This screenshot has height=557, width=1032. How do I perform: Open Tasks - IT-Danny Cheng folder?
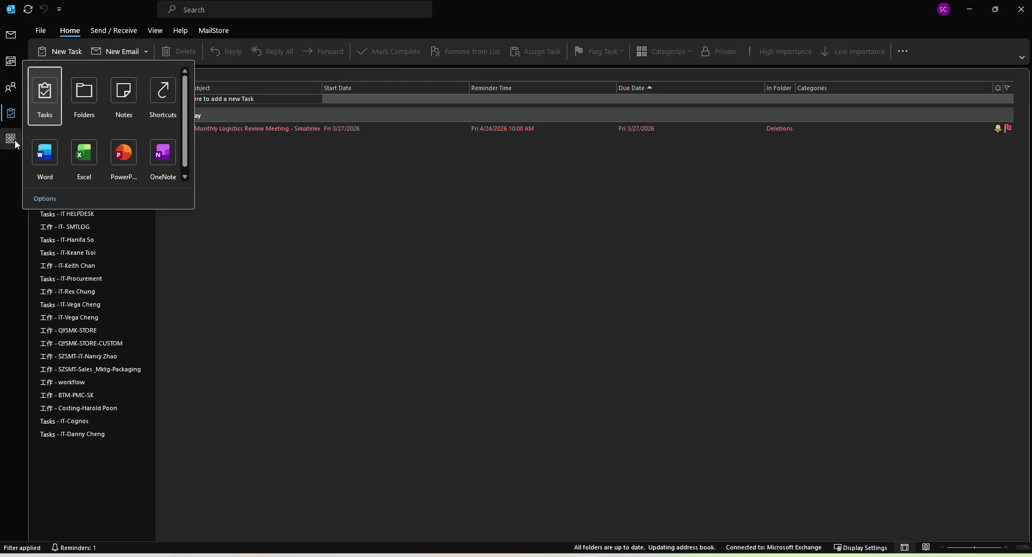(72, 434)
